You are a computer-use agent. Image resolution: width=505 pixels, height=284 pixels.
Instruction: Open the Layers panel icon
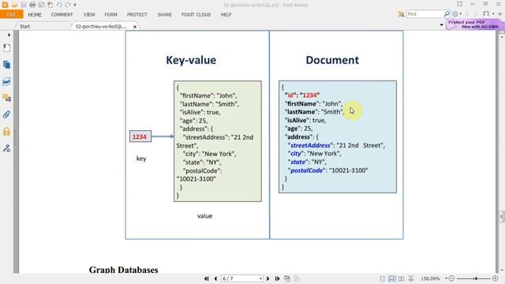[6, 81]
